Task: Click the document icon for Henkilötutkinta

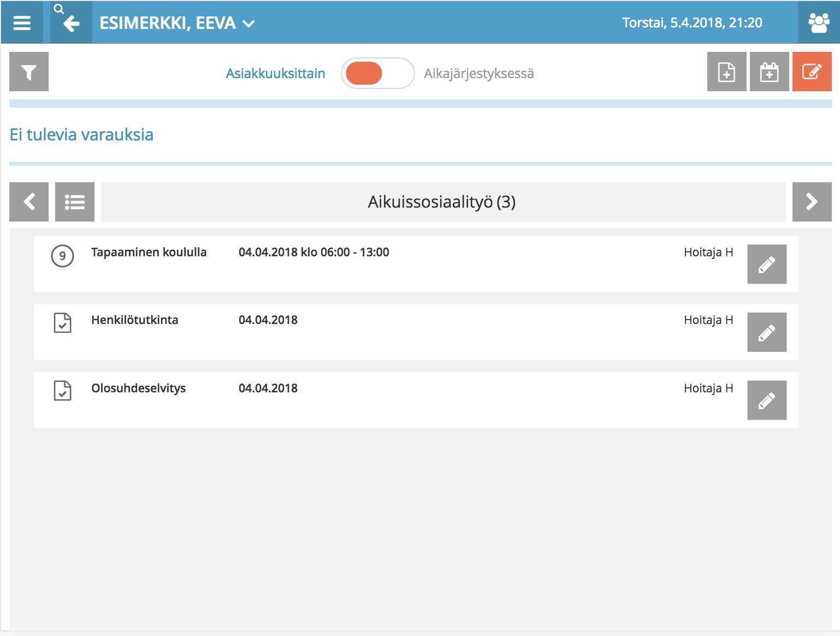Action: (x=62, y=323)
